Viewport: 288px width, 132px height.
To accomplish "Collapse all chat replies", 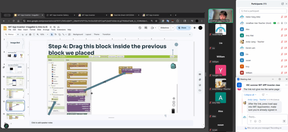I will tap(250, 95).
